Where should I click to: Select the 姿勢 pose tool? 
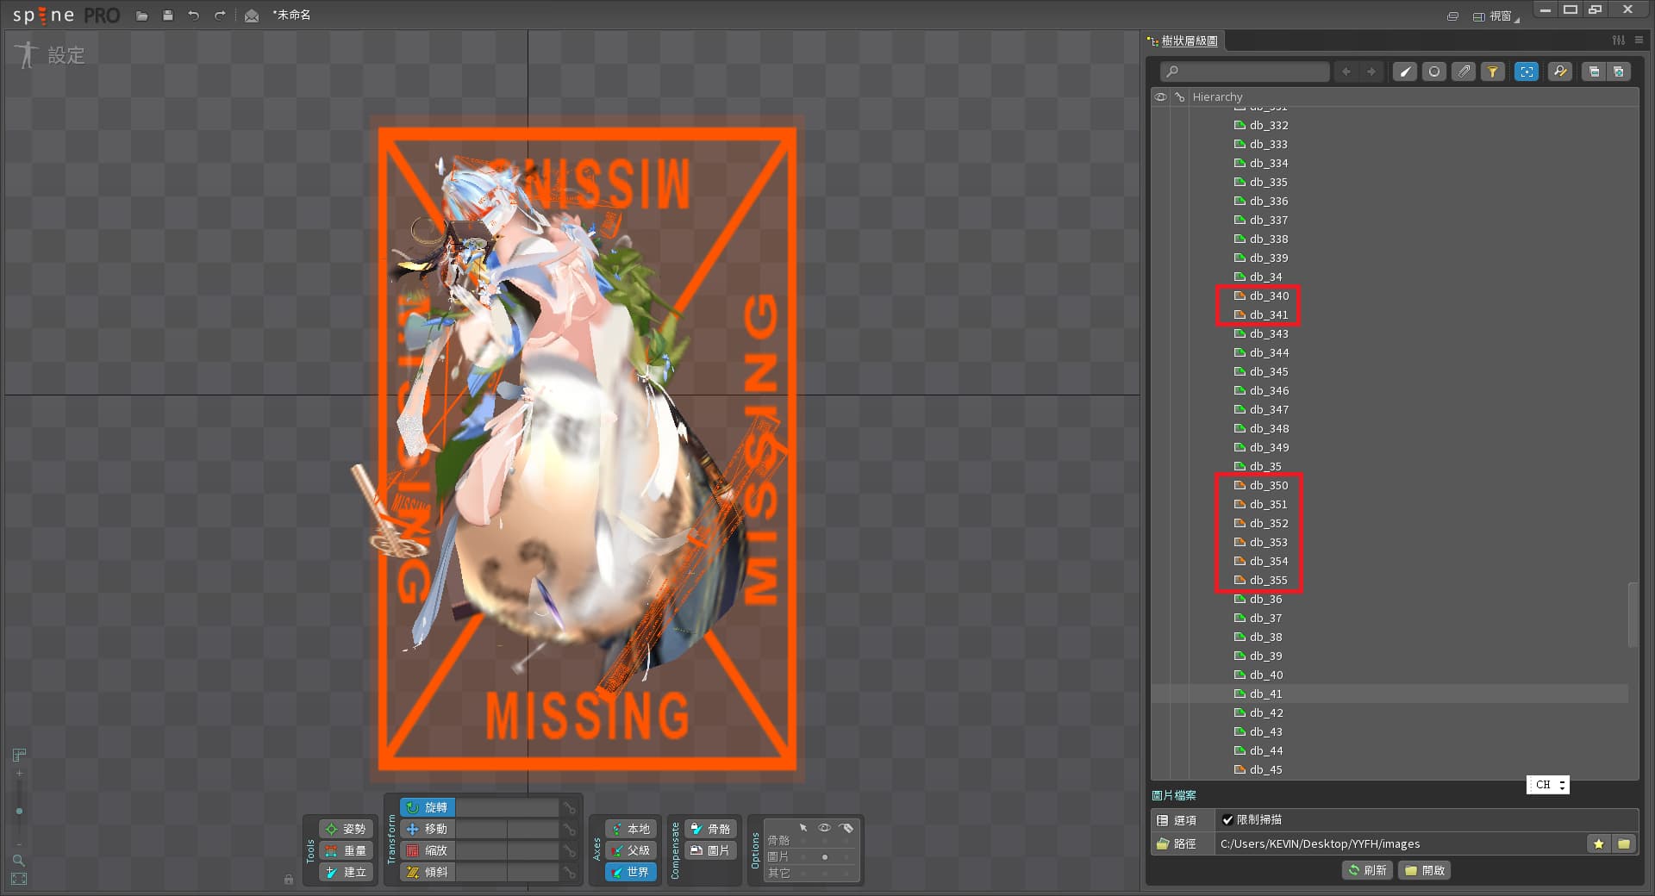(346, 829)
